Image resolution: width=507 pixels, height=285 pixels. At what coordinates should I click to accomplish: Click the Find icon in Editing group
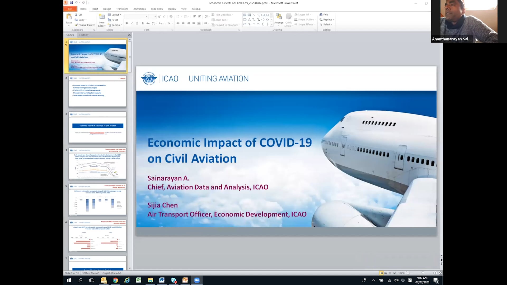[x=324, y=15]
